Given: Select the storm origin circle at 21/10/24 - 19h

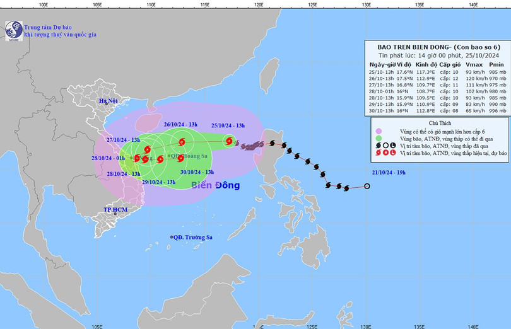Looking at the screenshot, I should pos(367,187).
